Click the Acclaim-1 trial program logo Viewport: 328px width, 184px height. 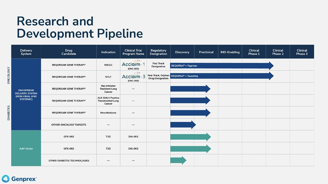pos(133,65)
